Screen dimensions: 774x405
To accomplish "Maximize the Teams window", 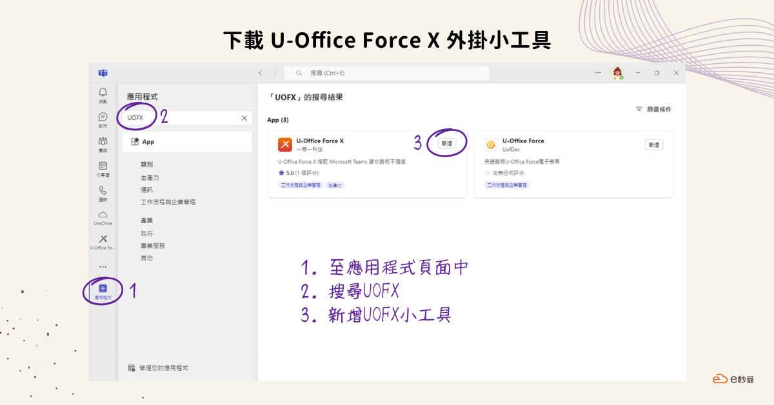I will click(657, 73).
